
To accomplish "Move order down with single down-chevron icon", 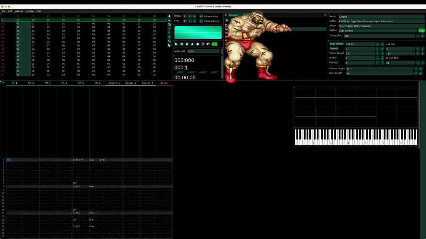I will coord(169,33).
